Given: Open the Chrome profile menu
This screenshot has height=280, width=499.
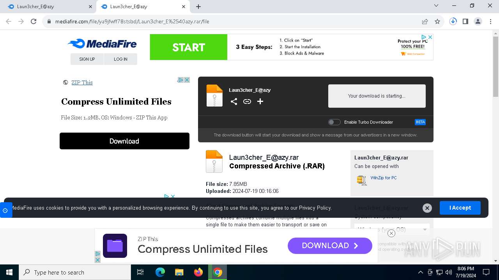Looking at the screenshot, I should tap(478, 21).
